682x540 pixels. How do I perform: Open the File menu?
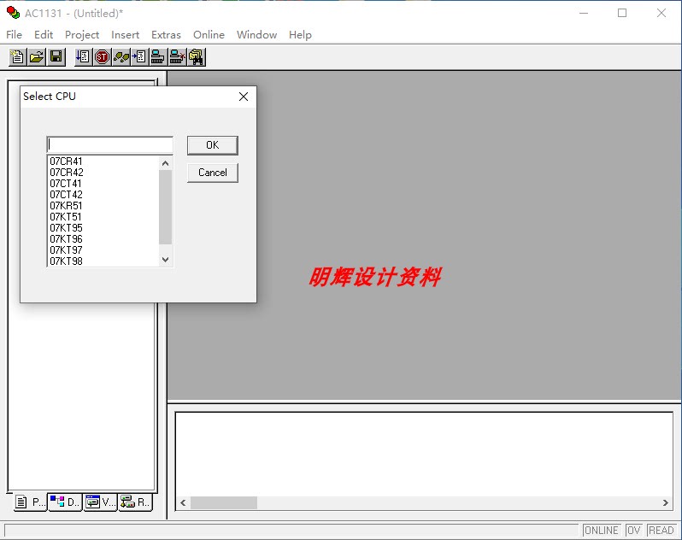[14, 35]
